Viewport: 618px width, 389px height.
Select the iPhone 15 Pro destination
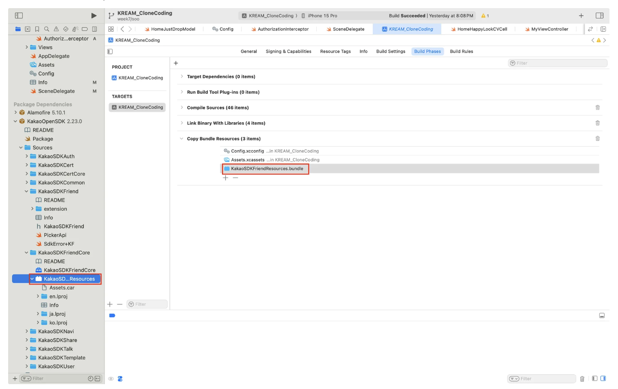click(x=319, y=16)
